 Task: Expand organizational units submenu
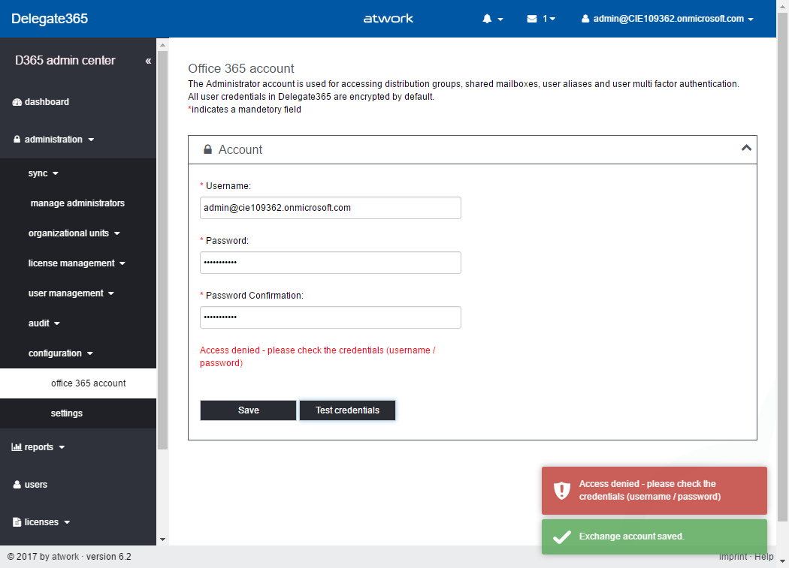(74, 233)
